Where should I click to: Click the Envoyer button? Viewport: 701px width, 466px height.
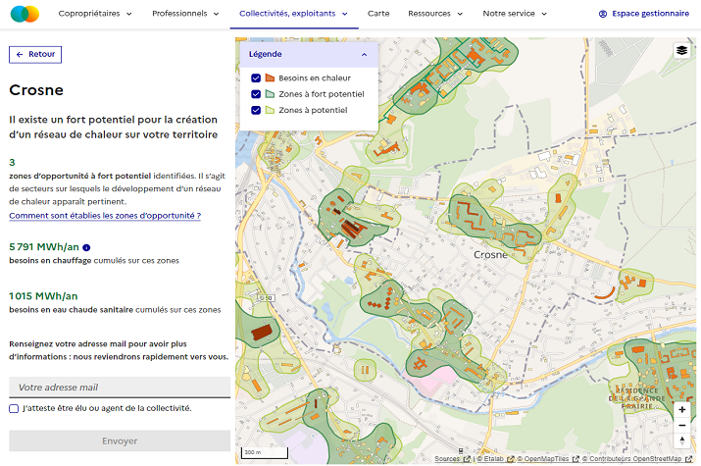[120, 440]
